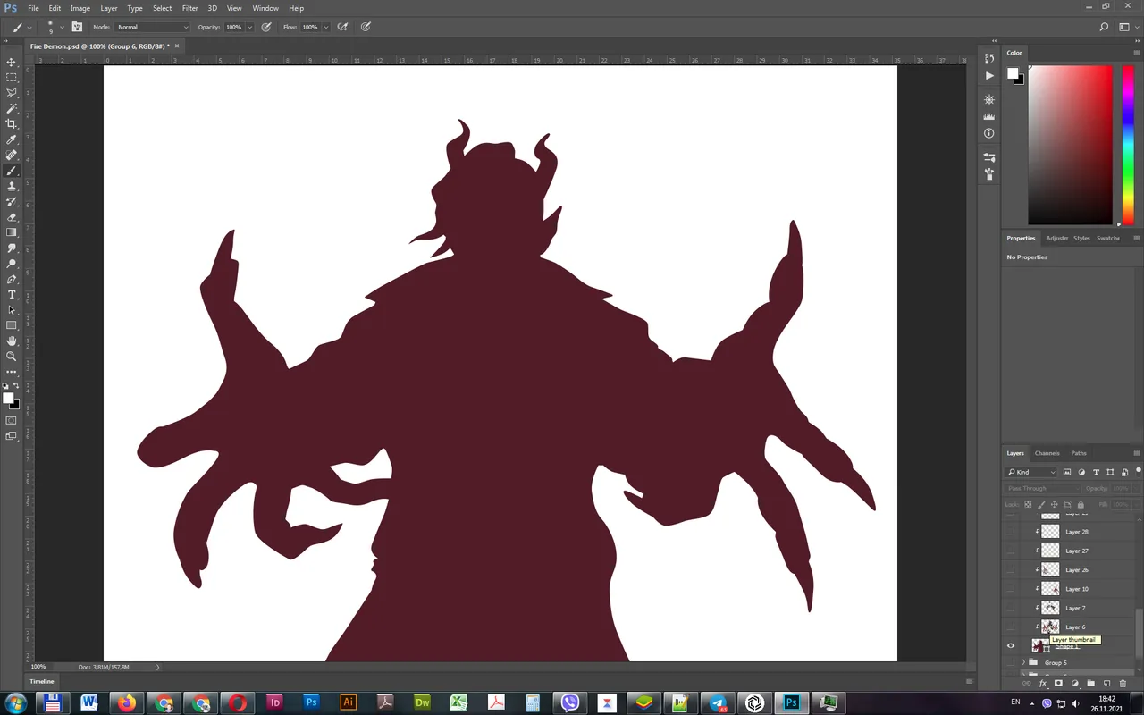The height and width of the screenshot is (715, 1144).
Task: Select the Magic Wand tool
Action: [12, 108]
